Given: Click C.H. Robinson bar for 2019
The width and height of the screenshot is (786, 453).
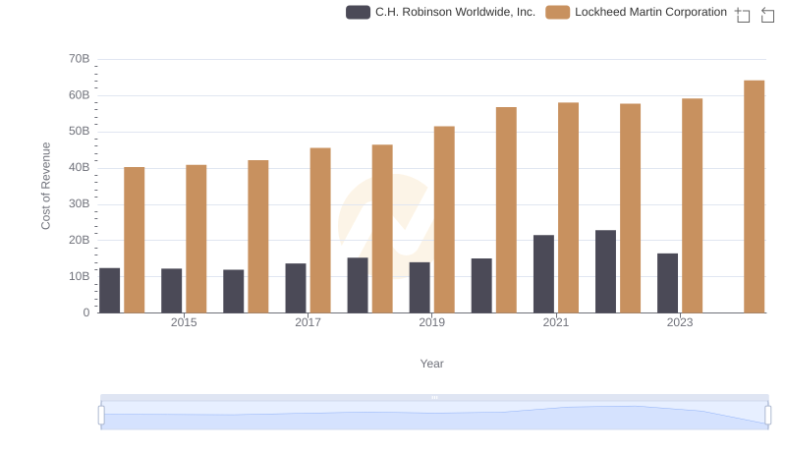Looking at the screenshot, I should tap(420, 288).
